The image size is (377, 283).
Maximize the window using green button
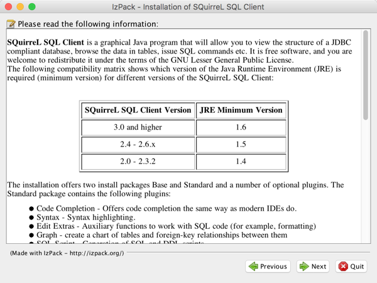(x=32, y=7)
